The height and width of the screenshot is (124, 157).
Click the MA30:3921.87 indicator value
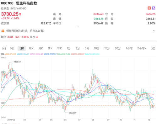[50, 54]
